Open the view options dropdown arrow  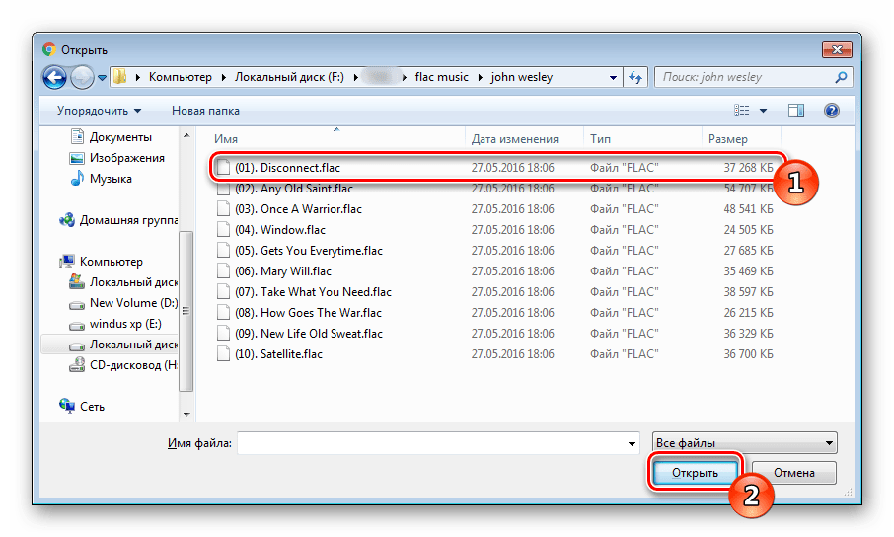(763, 111)
